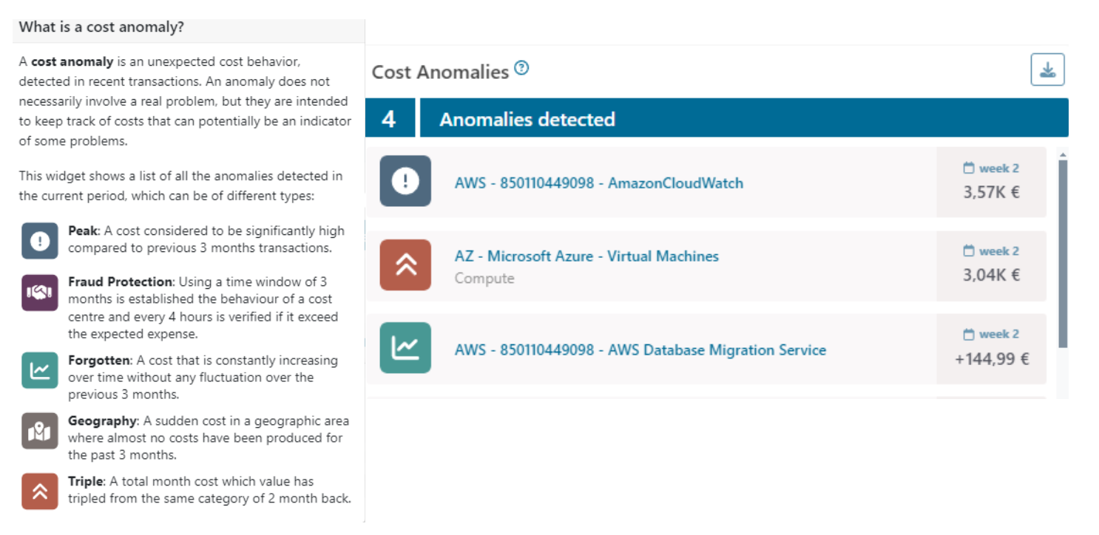The image size is (1099, 535).
Task: Click the help icon beside Cost Anomalies
Action: coord(522,69)
